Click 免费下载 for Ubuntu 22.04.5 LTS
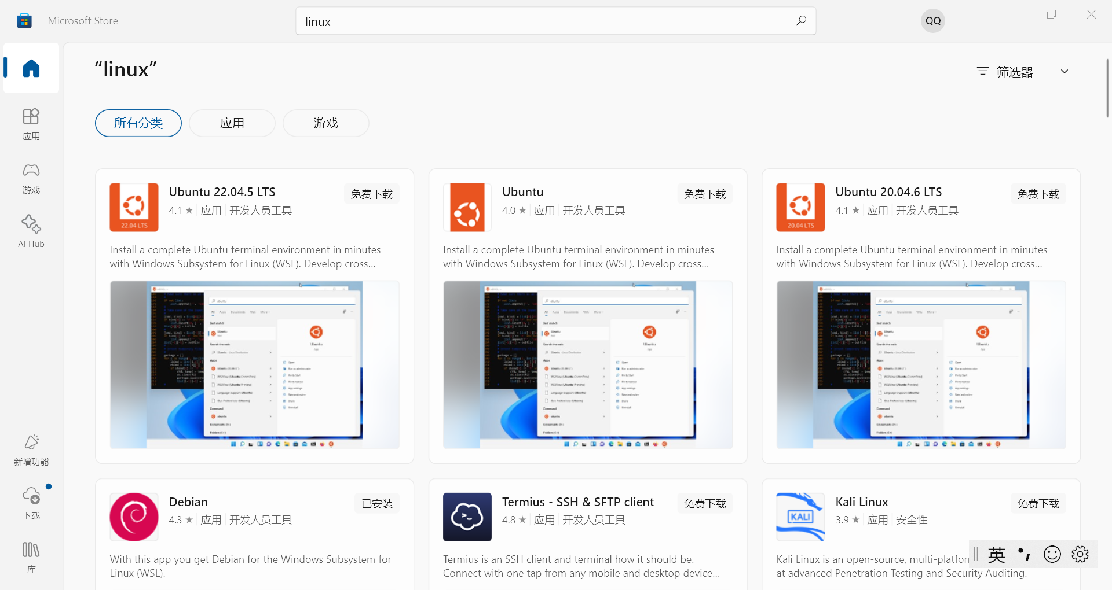The height and width of the screenshot is (590, 1112). [x=372, y=194]
